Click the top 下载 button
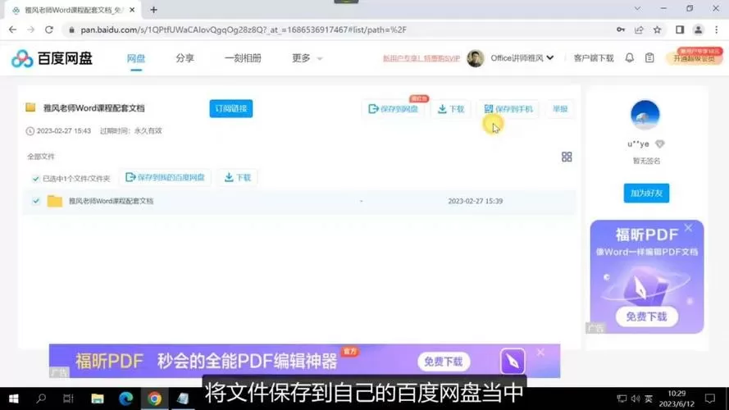Viewport: 729px width, 410px height. (451, 109)
